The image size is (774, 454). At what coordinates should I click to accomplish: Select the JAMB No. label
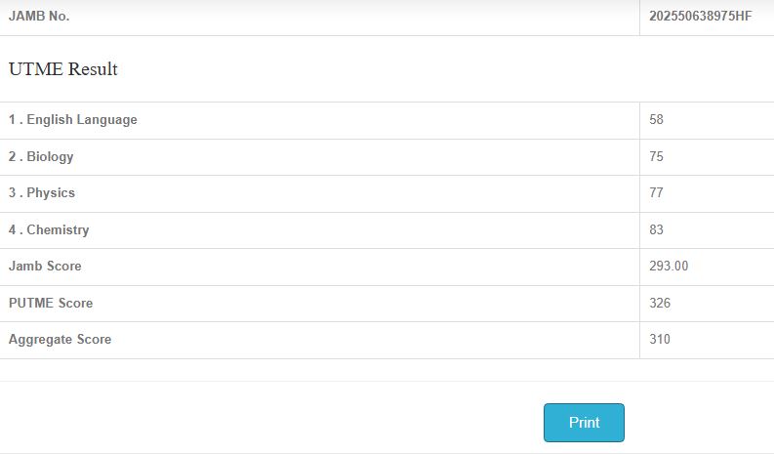coord(39,16)
